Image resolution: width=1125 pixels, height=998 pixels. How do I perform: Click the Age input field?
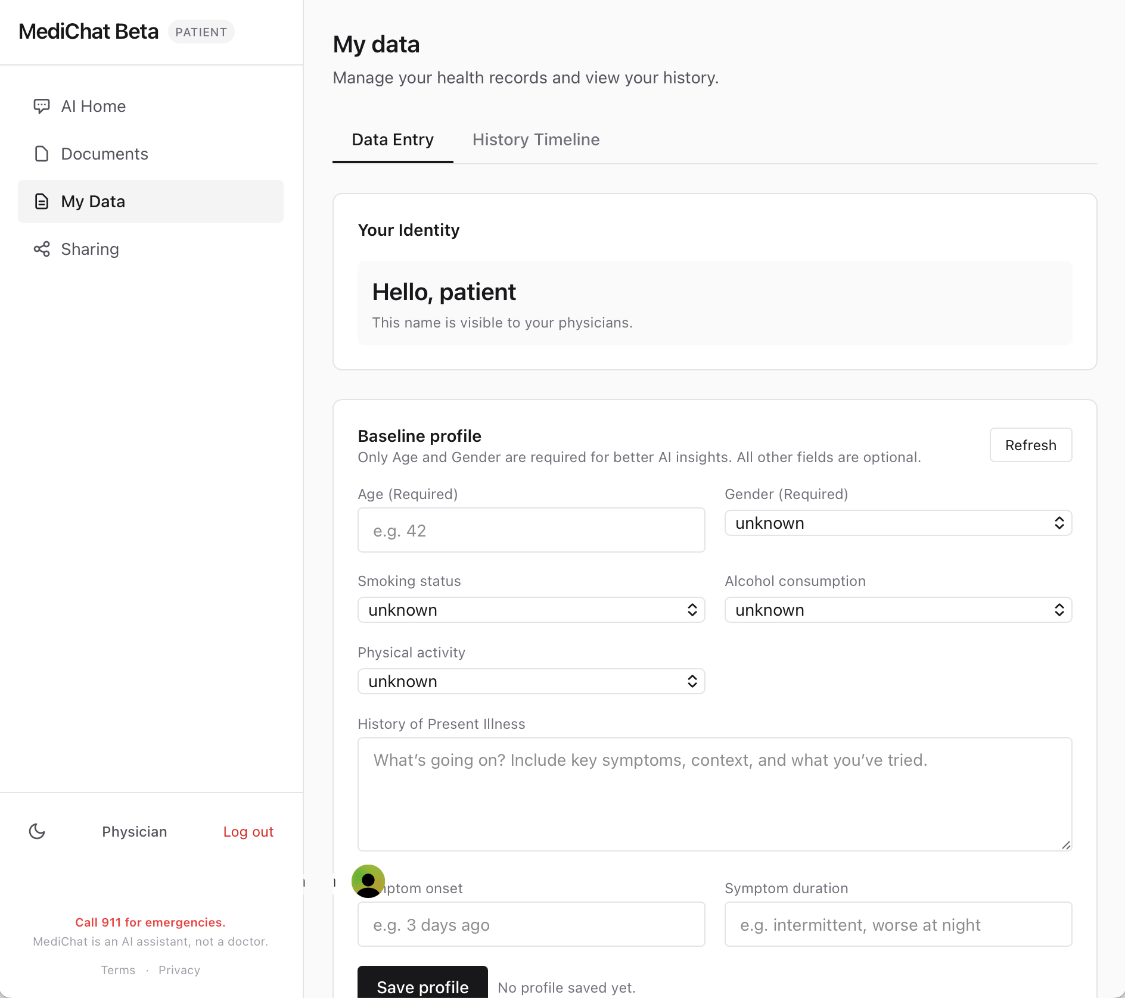[x=531, y=530]
